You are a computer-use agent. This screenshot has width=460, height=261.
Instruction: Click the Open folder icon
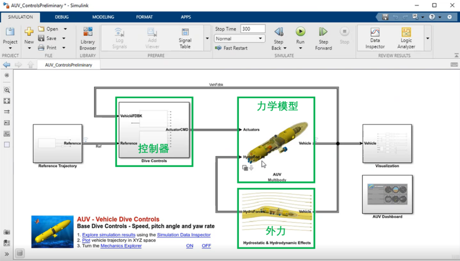coord(41,29)
